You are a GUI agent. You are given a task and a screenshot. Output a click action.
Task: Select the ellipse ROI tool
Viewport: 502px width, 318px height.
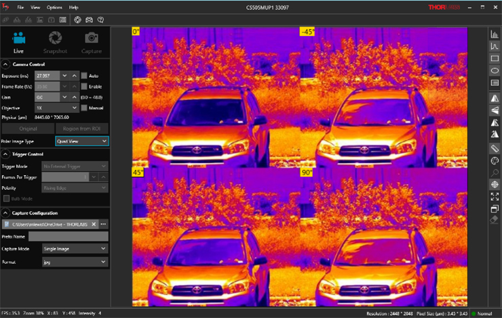coord(495,70)
